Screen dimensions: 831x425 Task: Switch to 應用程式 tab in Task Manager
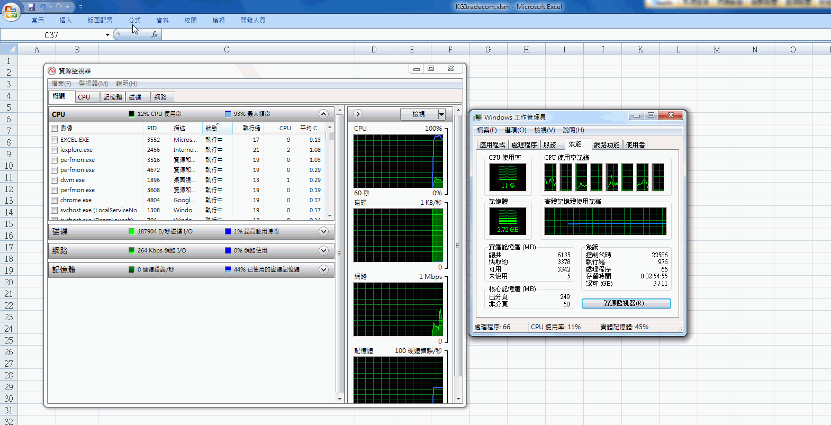tap(492, 145)
